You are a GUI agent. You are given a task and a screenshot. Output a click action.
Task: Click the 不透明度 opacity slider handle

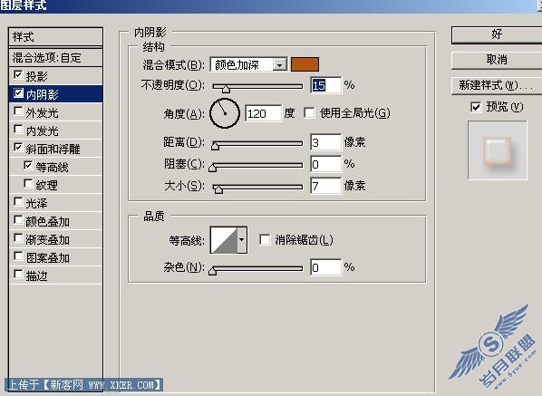click(x=226, y=90)
